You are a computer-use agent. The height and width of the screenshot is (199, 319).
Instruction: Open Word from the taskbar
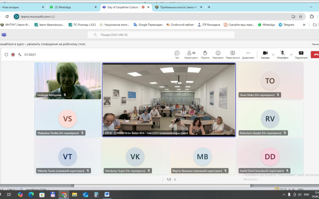click(x=107, y=195)
